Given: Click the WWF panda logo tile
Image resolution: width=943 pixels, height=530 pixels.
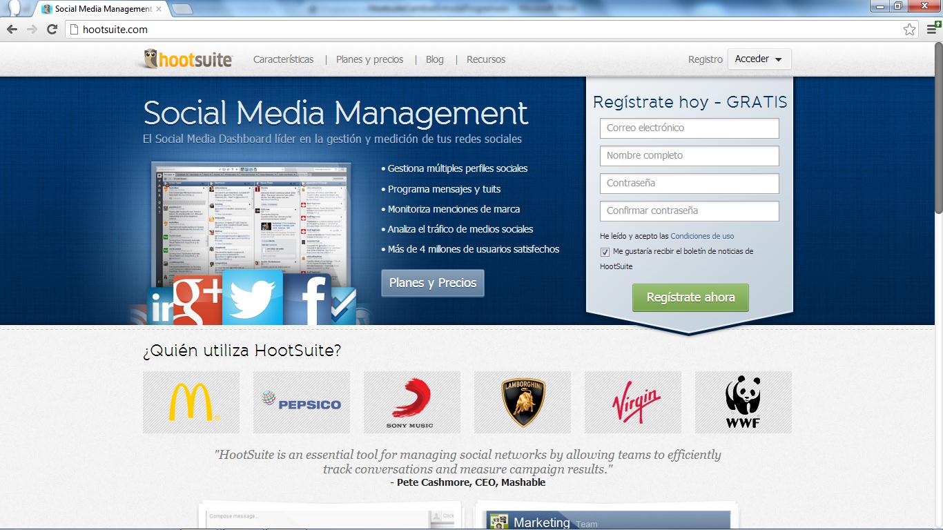Looking at the screenshot, I should click(743, 402).
